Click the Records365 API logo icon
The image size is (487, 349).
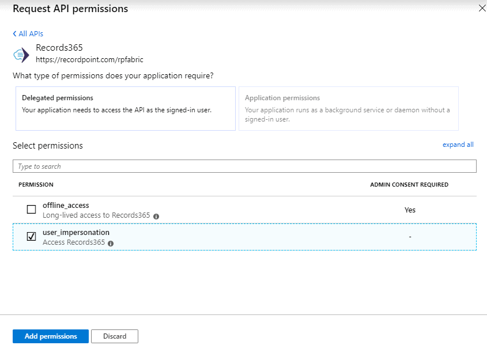pyautogui.click(x=21, y=54)
